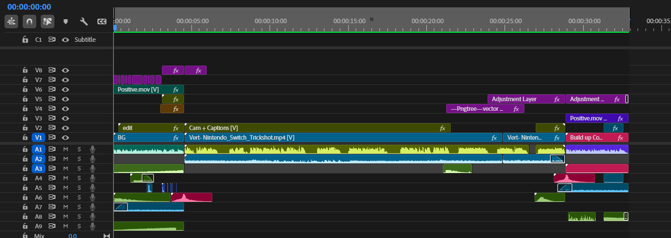Mute track A1
Viewport: 671px width, 238px height.
[x=66, y=149]
